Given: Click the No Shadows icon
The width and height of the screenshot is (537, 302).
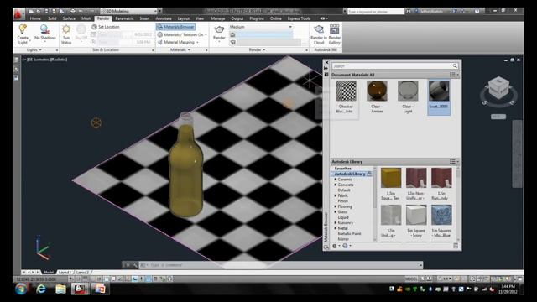Looking at the screenshot, I should [44, 29].
